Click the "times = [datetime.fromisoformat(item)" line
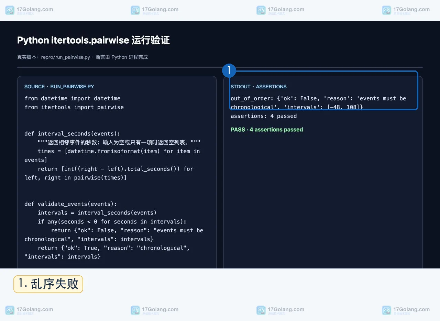The width and height of the screenshot is (440, 321). 119,151
